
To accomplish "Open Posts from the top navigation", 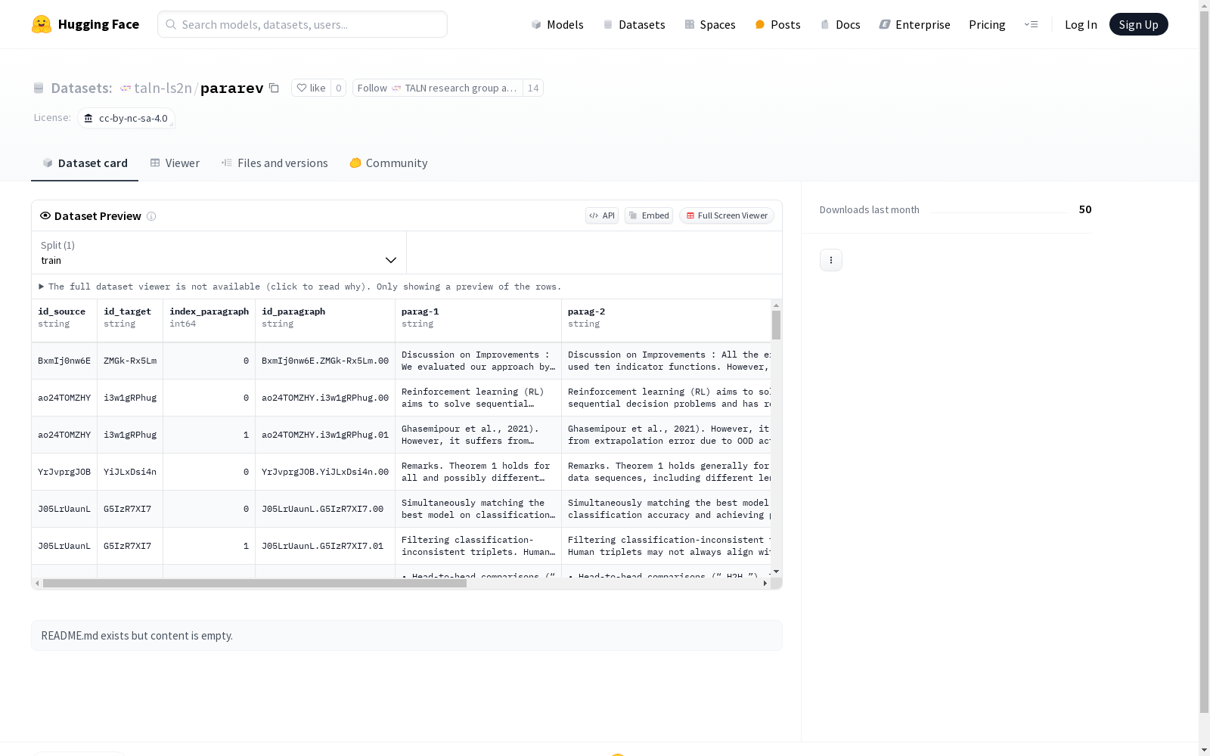I will pyautogui.click(x=778, y=24).
